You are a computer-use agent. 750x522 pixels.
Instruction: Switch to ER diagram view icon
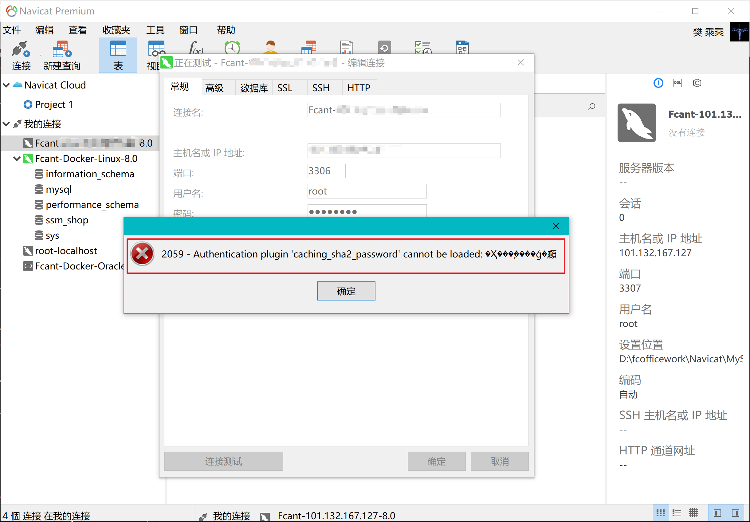[693, 513]
